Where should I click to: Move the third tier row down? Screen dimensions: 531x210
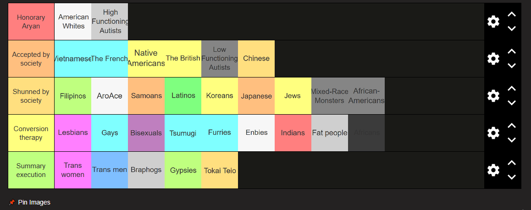pyautogui.click(x=512, y=103)
